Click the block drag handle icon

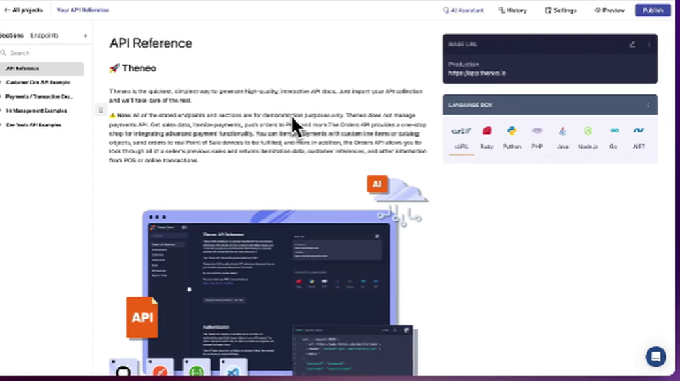[101, 110]
